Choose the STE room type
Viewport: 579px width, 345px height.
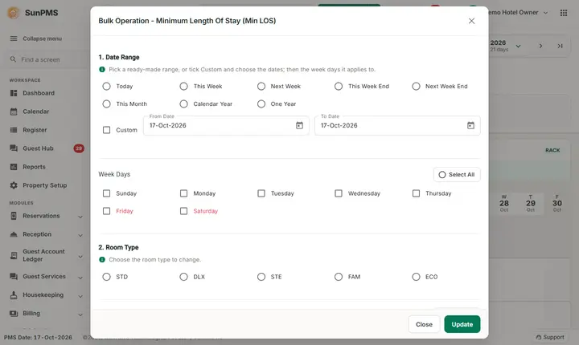coord(261,277)
